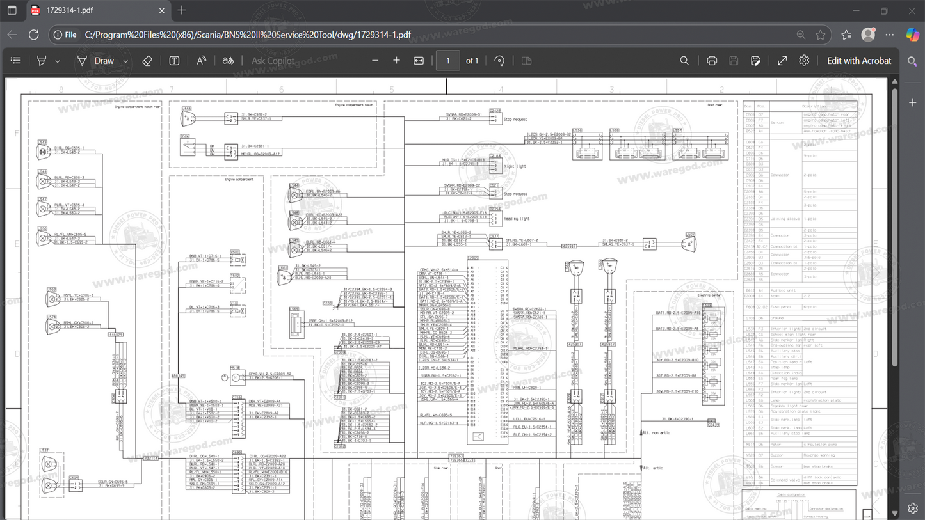Viewport: 925px width, 520px height.
Task: Enter fullscreen reading view
Action: tap(782, 60)
